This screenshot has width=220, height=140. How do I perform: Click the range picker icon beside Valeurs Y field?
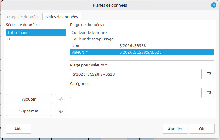pos(209,74)
